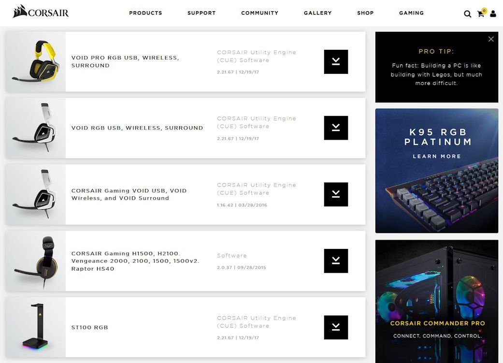The width and height of the screenshot is (503, 363).
Task: Click the PRO TIP heading
Action: coord(436,51)
